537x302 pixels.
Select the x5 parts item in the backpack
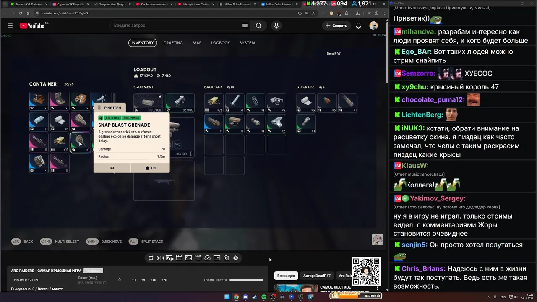(x=276, y=103)
